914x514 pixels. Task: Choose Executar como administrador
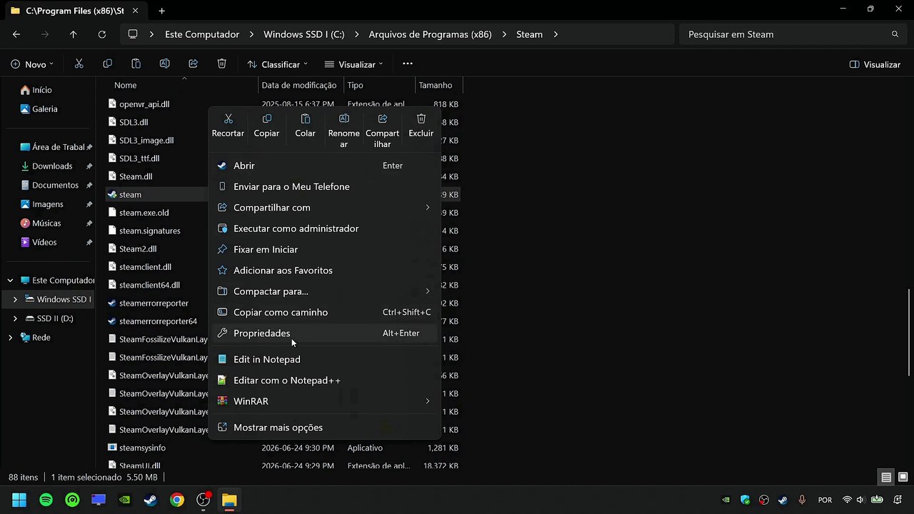coord(324,228)
